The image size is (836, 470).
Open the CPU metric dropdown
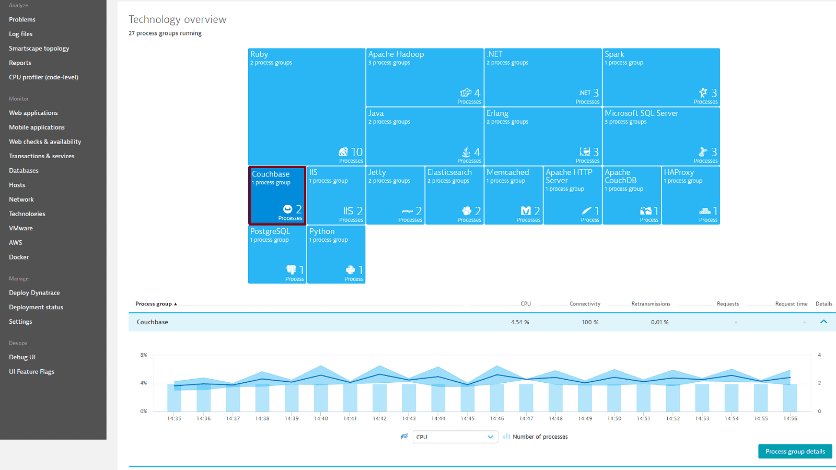pyautogui.click(x=455, y=437)
